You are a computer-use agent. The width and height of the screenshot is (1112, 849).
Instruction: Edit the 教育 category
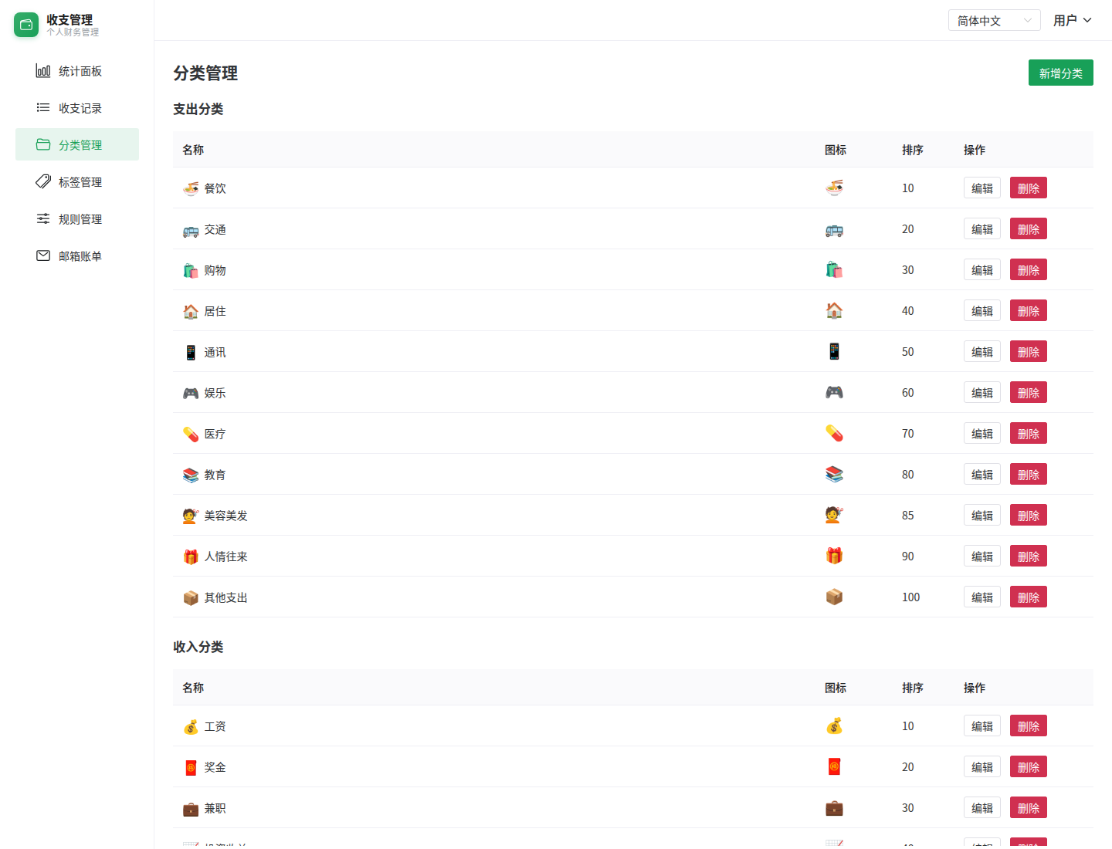(x=982, y=474)
